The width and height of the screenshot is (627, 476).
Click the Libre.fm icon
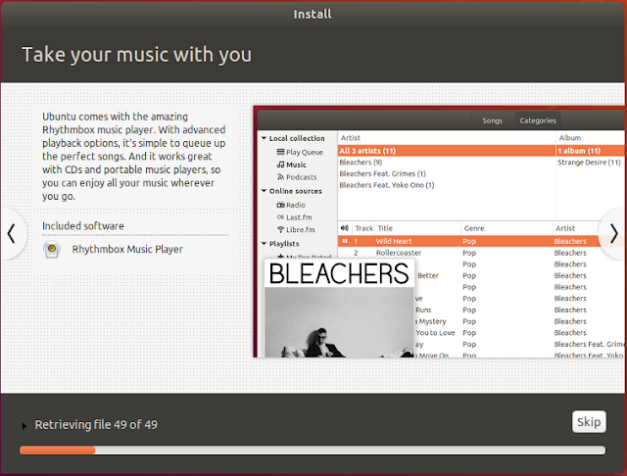(x=281, y=229)
